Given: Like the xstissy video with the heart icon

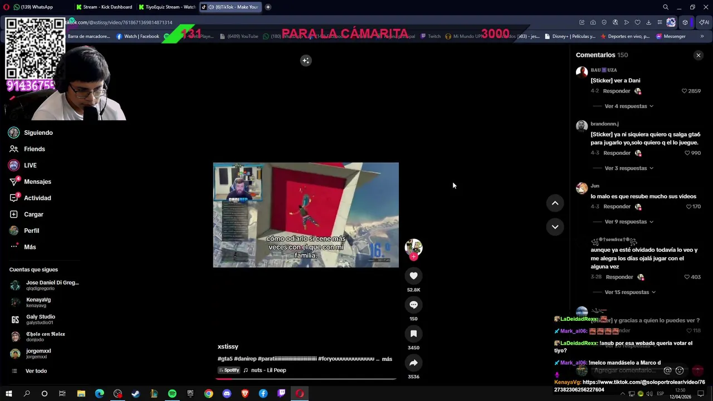Looking at the screenshot, I should click(413, 276).
